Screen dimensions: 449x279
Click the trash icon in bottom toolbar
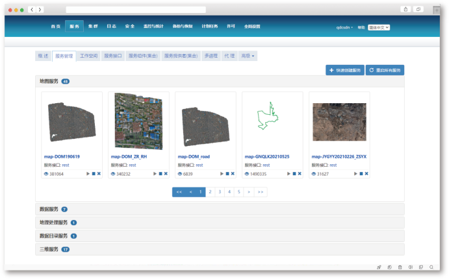pos(400,267)
